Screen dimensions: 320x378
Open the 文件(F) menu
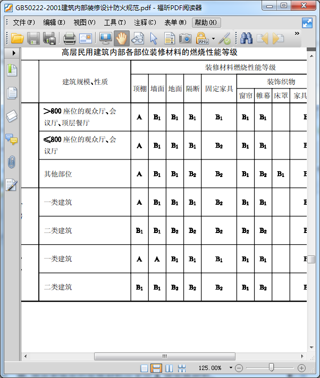(23, 23)
